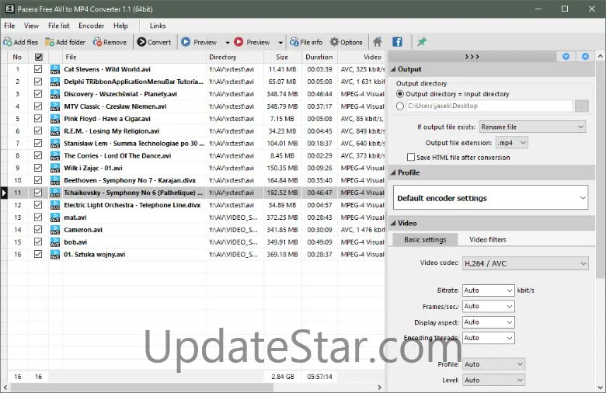The height and width of the screenshot is (393, 606).
Task: Open the Encoder menu
Action: tap(91, 26)
